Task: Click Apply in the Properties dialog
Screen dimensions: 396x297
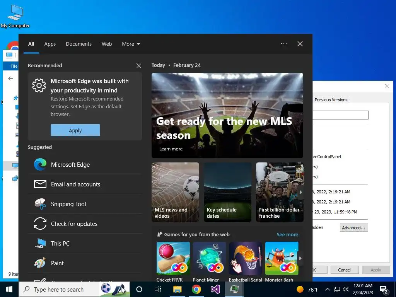Action: point(376,270)
